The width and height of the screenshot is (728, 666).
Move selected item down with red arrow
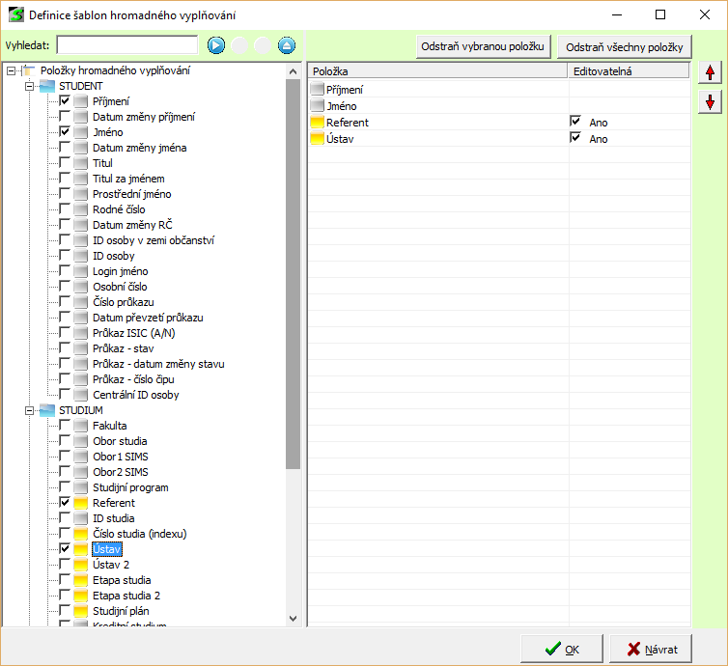711,102
